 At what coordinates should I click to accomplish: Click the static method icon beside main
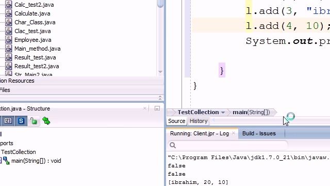pyautogui.click(x=6, y=161)
